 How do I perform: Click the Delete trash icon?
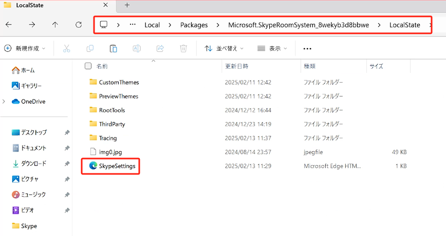tap(183, 49)
